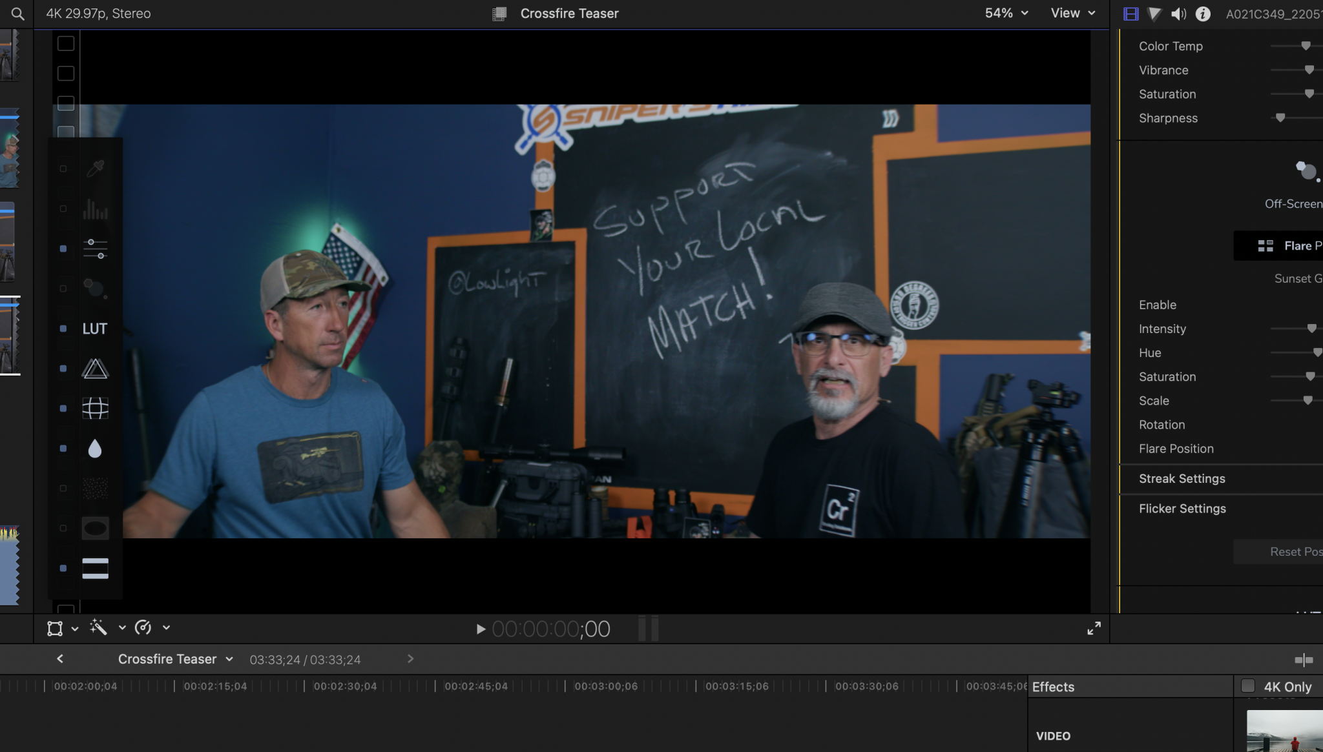Viewport: 1323px width, 752px height.
Task: Click the magic wand enhancements icon
Action: [98, 627]
